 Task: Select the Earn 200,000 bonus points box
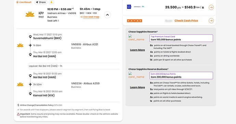pyautogui.click(x=181, y=75)
